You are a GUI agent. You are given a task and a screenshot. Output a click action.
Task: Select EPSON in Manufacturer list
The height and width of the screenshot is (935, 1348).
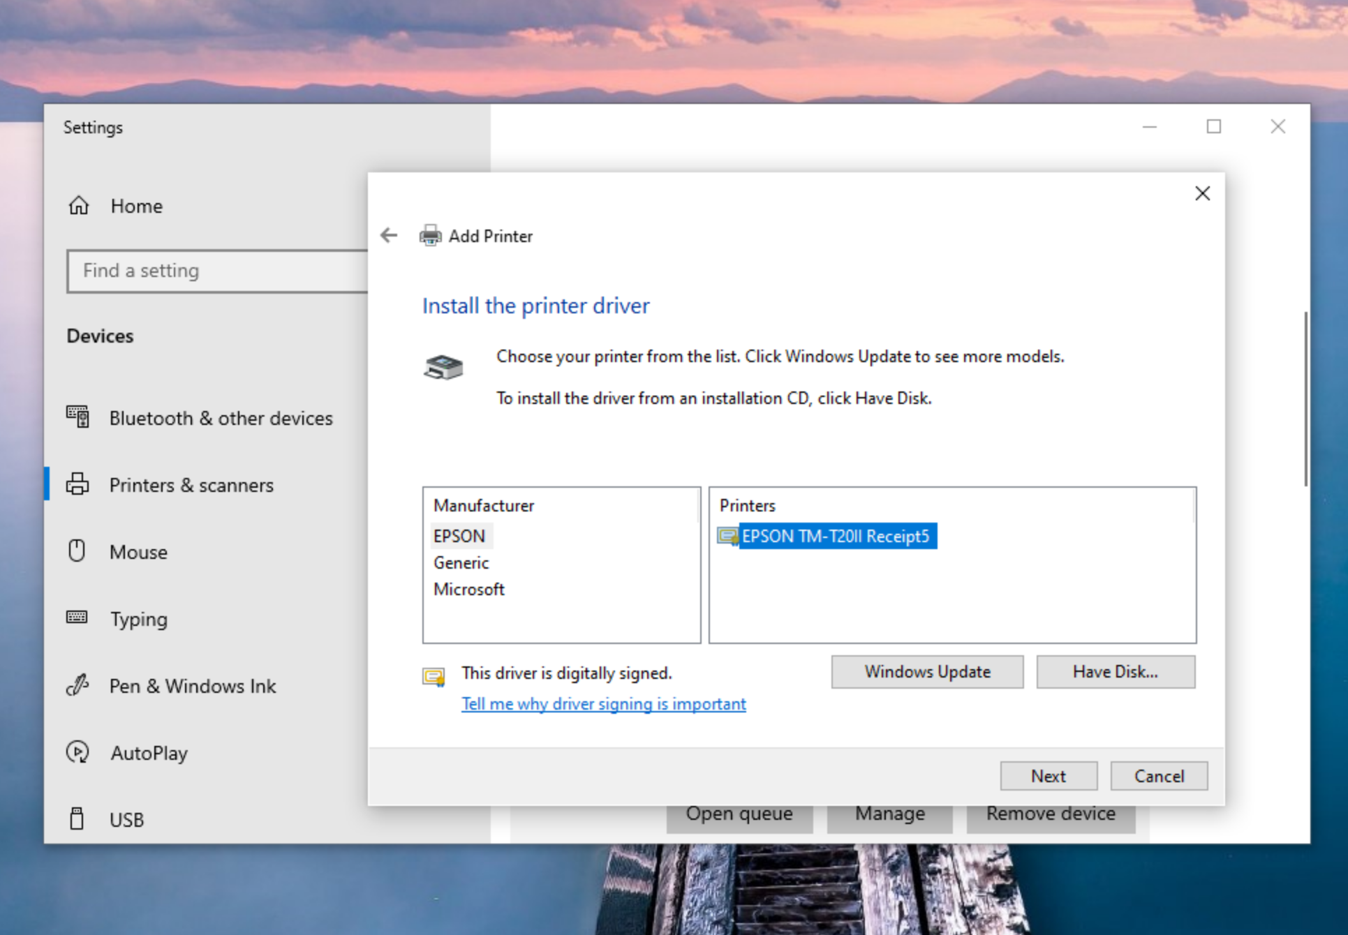pyautogui.click(x=459, y=536)
